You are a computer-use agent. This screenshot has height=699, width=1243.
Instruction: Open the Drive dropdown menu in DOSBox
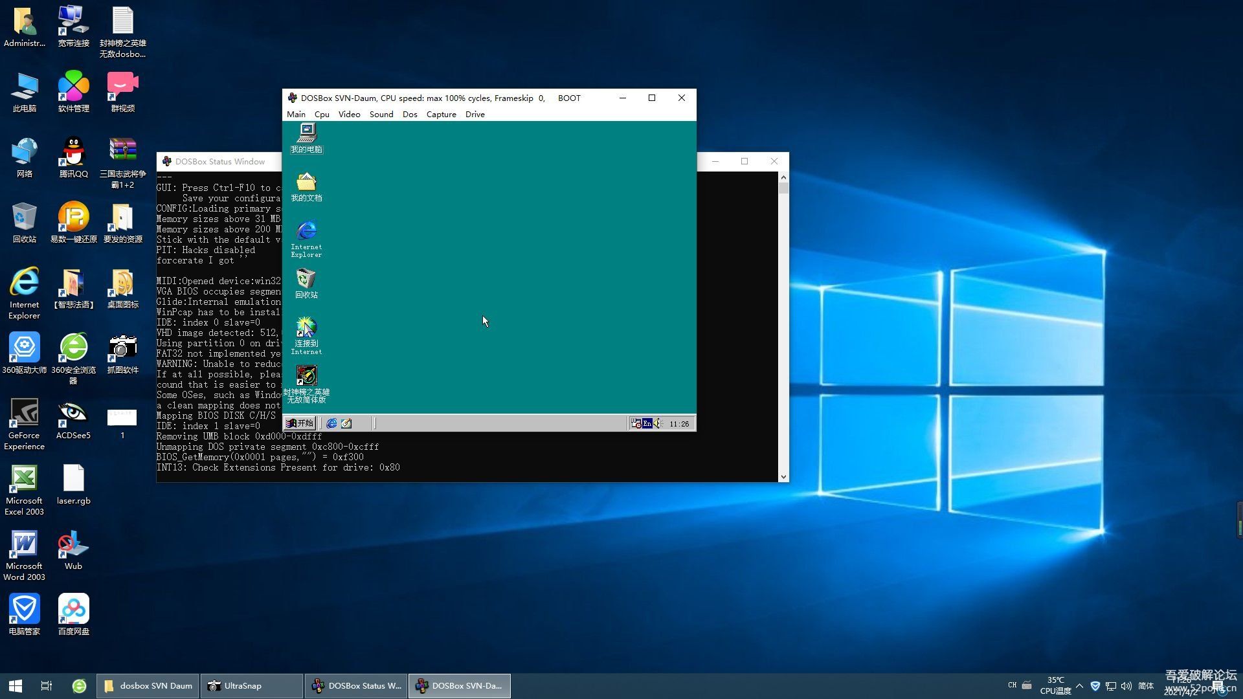pos(475,115)
